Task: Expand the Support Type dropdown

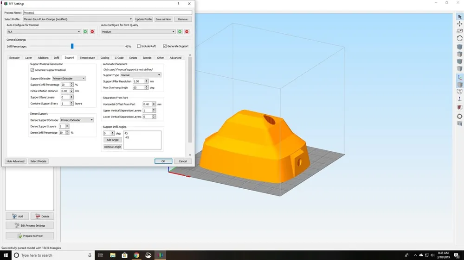Action: click(141, 75)
